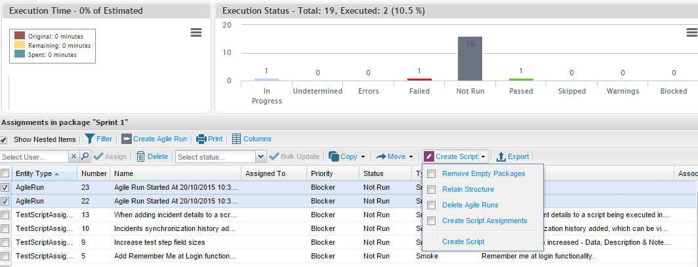Open the Columns chooser icon
The image size is (698, 267).
pyautogui.click(x=236, y=139)
